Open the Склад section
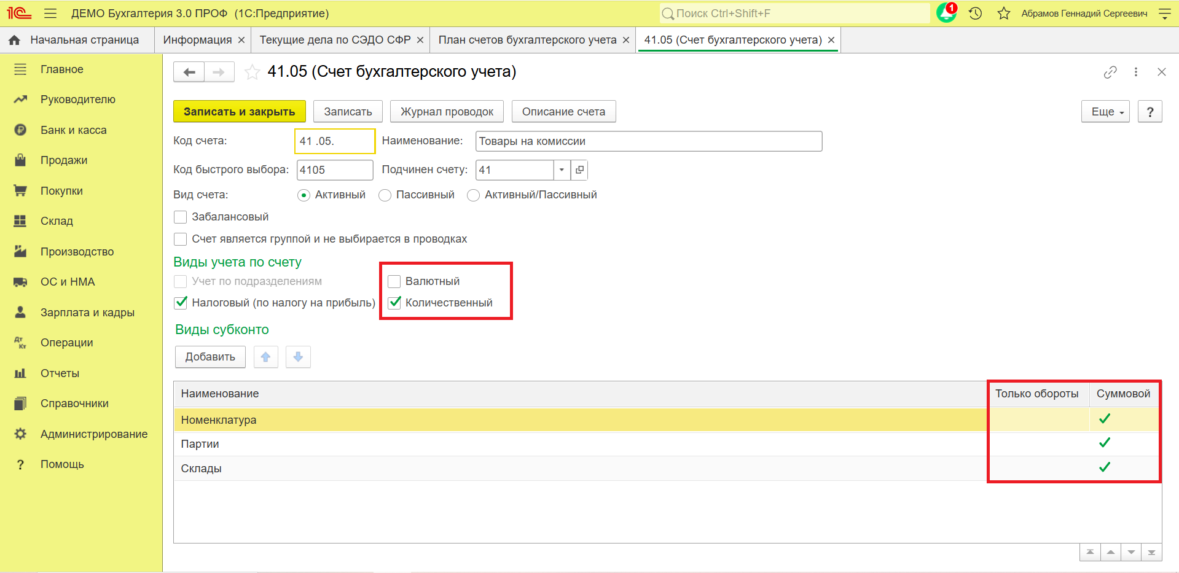 [81, 221]
